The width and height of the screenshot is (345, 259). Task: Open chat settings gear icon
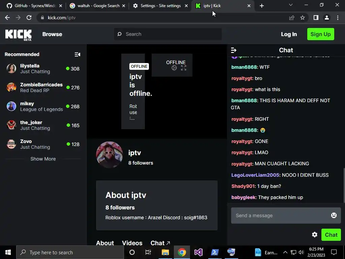coord(314,235)
